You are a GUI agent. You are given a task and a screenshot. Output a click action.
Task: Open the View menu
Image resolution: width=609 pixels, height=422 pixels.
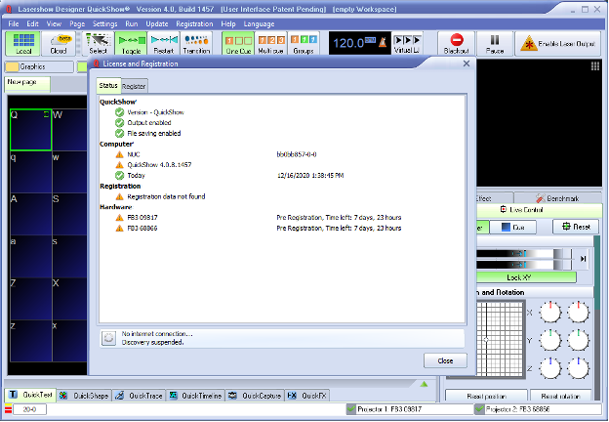click(x=54, y=23)
